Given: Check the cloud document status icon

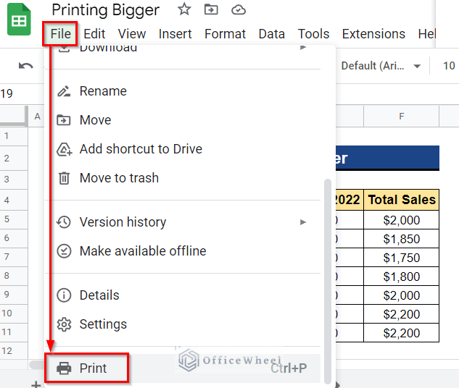Looking at the screenshot, I should pyautogui.click(x=238, y=9).
